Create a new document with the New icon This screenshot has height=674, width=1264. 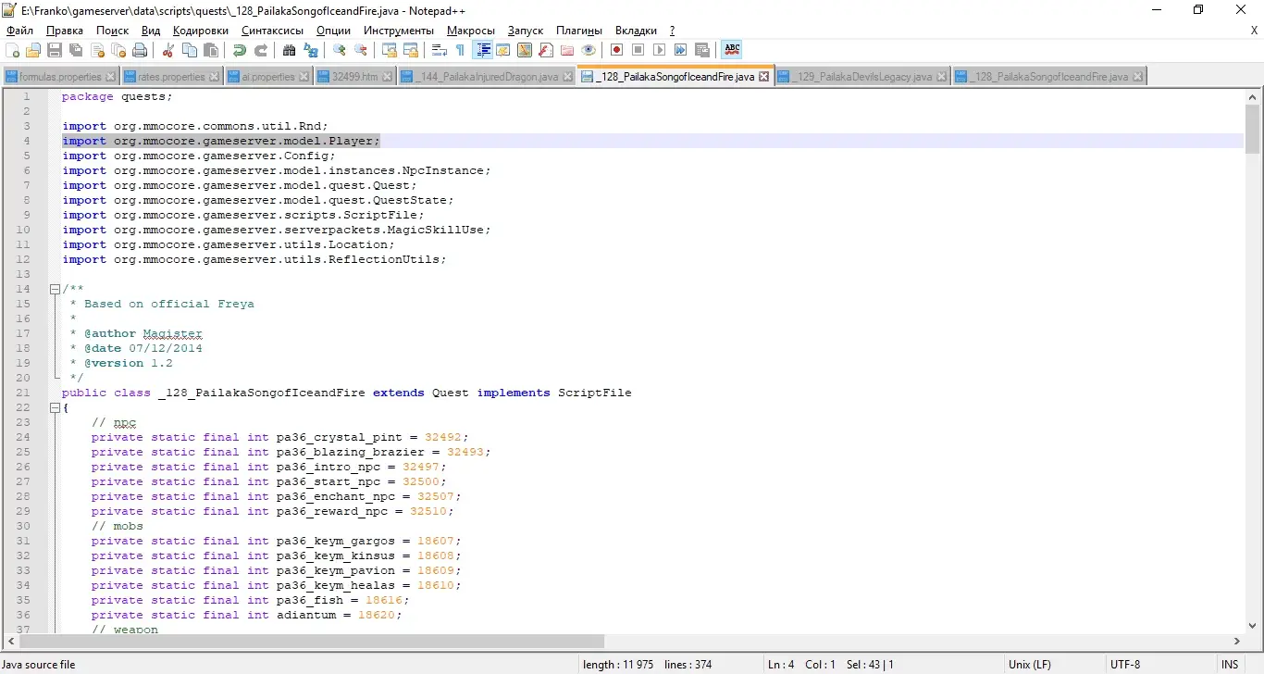[12, 50]
